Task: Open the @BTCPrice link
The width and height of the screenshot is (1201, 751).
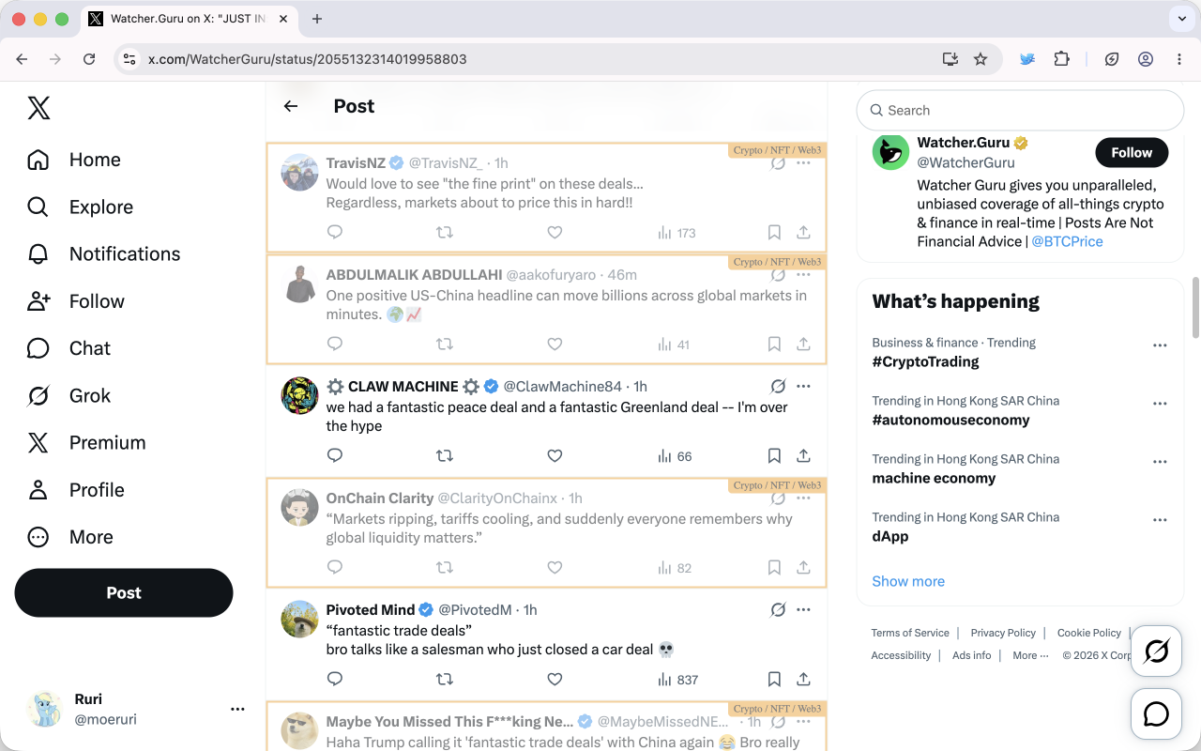Action: click(1067, 241)
